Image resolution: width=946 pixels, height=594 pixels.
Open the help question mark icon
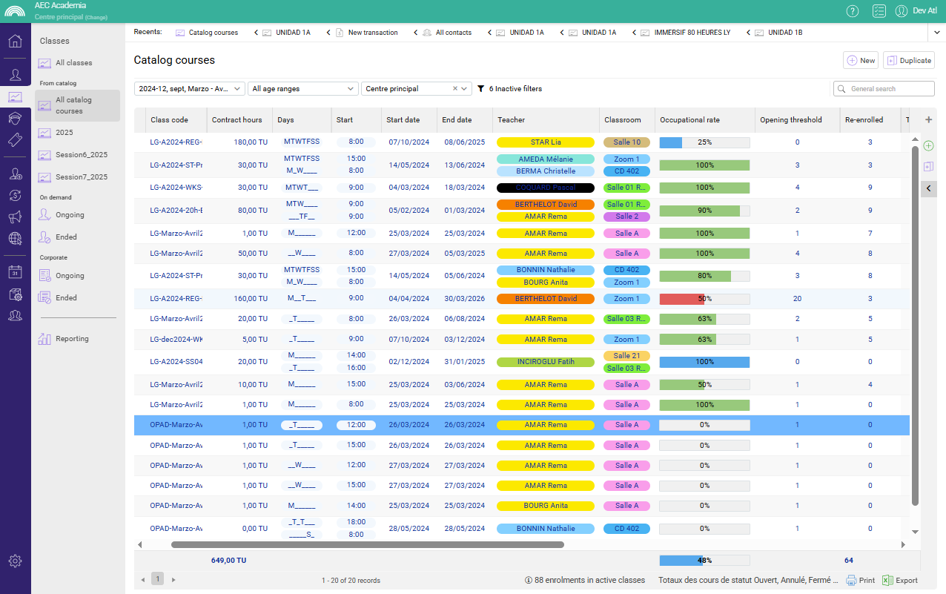(x=853, y=11)
